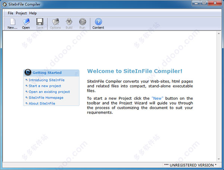This screenshot has width=224, height=170.
Task: Click the Run play icon
Action: point(83,22)
